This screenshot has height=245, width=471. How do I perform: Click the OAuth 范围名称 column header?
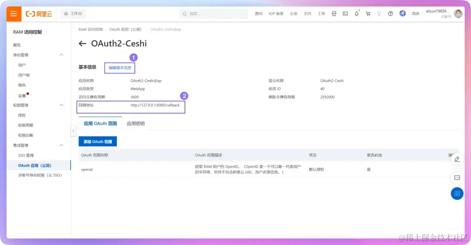94,155
